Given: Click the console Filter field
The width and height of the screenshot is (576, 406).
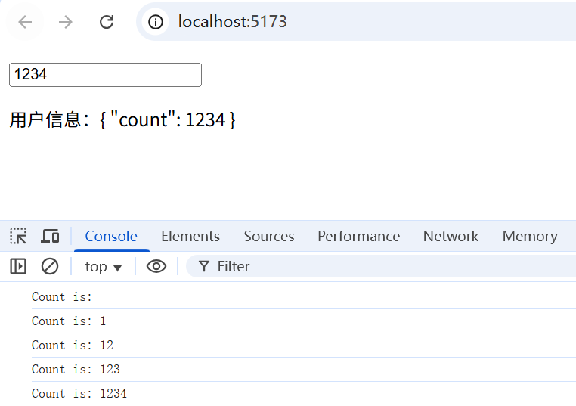Looking at the screenshot, I should pos(381,266).
